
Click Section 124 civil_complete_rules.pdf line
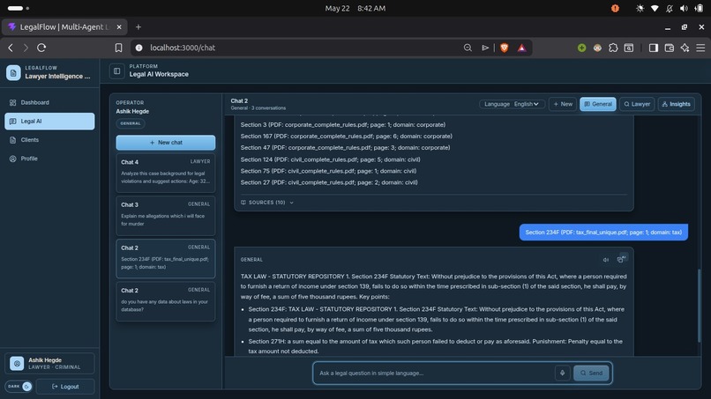(x=330, y=159)
